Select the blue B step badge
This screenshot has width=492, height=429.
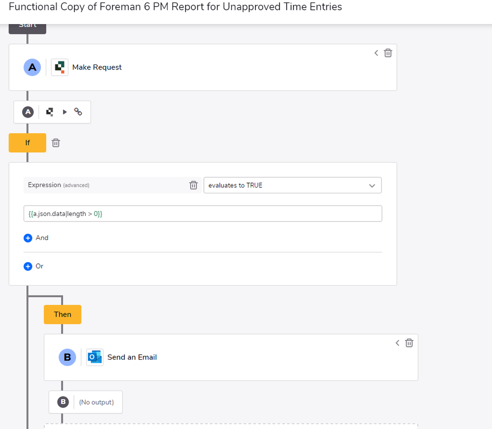click(x=67, y=357)
